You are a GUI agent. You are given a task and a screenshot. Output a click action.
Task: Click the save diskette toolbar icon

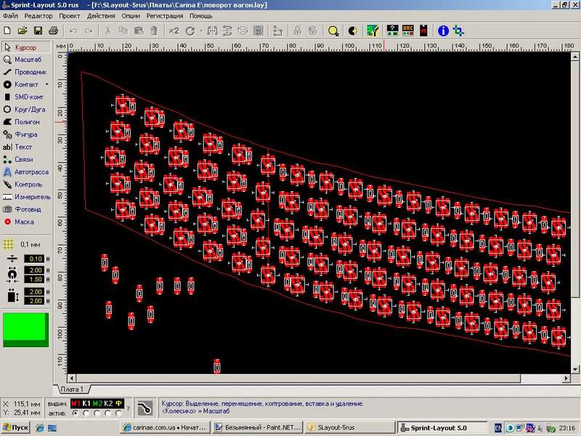click(37, 31)
